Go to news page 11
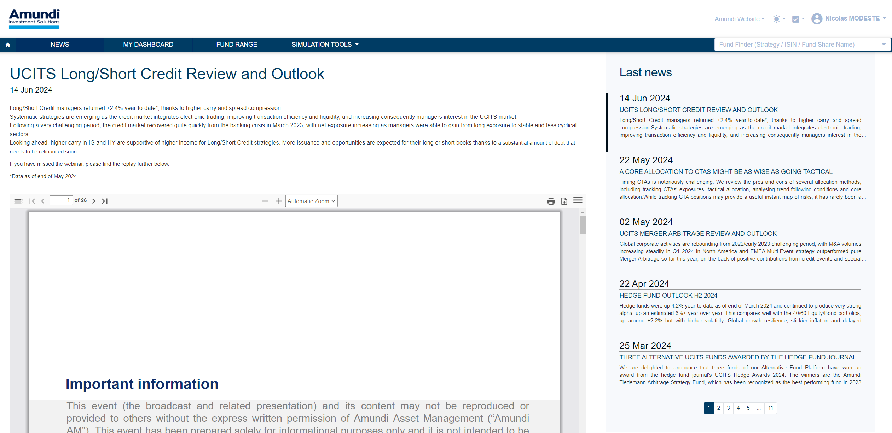The width and height of the screenshot is (892, 433). 770,408
